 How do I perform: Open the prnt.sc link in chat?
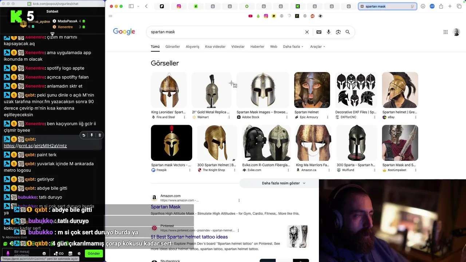(x=35, y=146)
